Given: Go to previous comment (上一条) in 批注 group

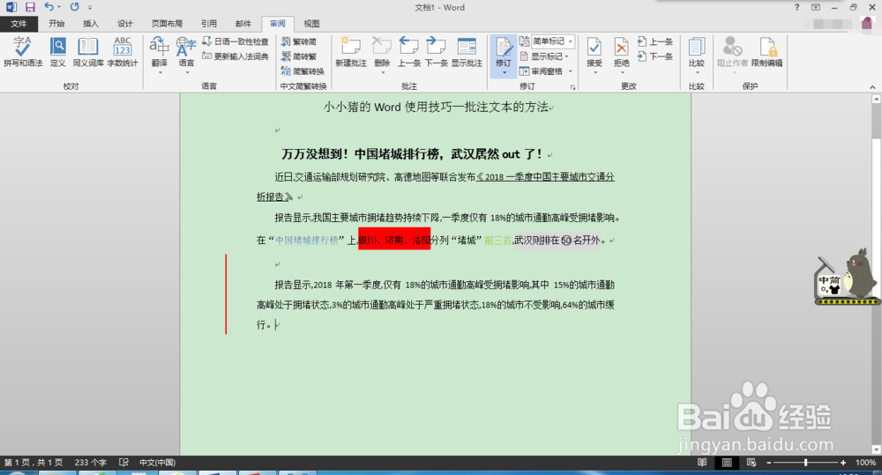Looking at the screenshot, I should (x=409, y=52).
